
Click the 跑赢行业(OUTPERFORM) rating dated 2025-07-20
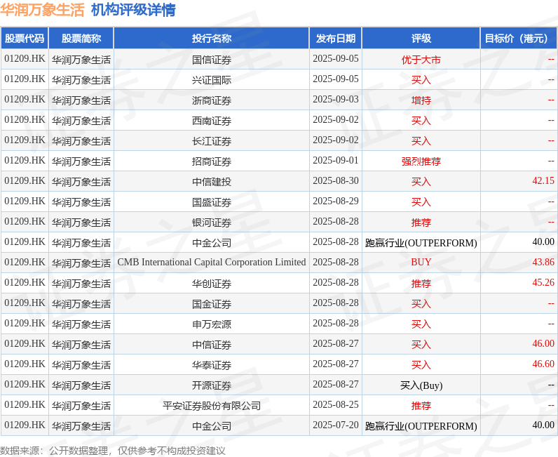point(421,425)
